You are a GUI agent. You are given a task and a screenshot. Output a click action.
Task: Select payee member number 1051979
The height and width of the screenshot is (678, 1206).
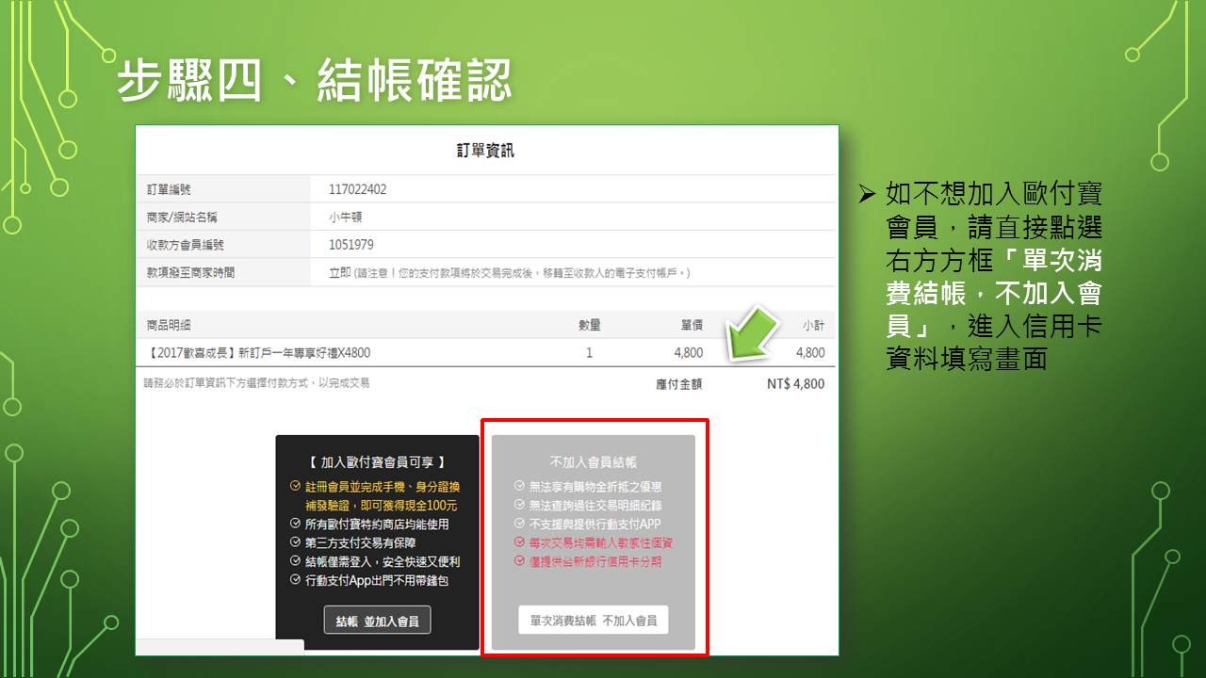pos(350,244)
